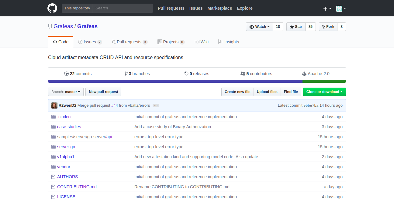The height and width of the screenshot is (201, 394).
Task: View the 85 stargazers count
Action: coord(310,27)
